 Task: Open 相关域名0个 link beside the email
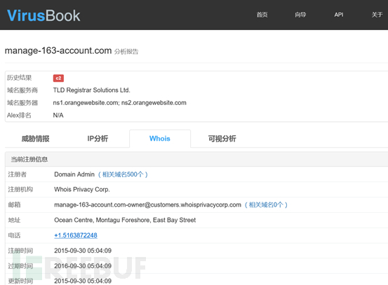(x=266, y=204)
